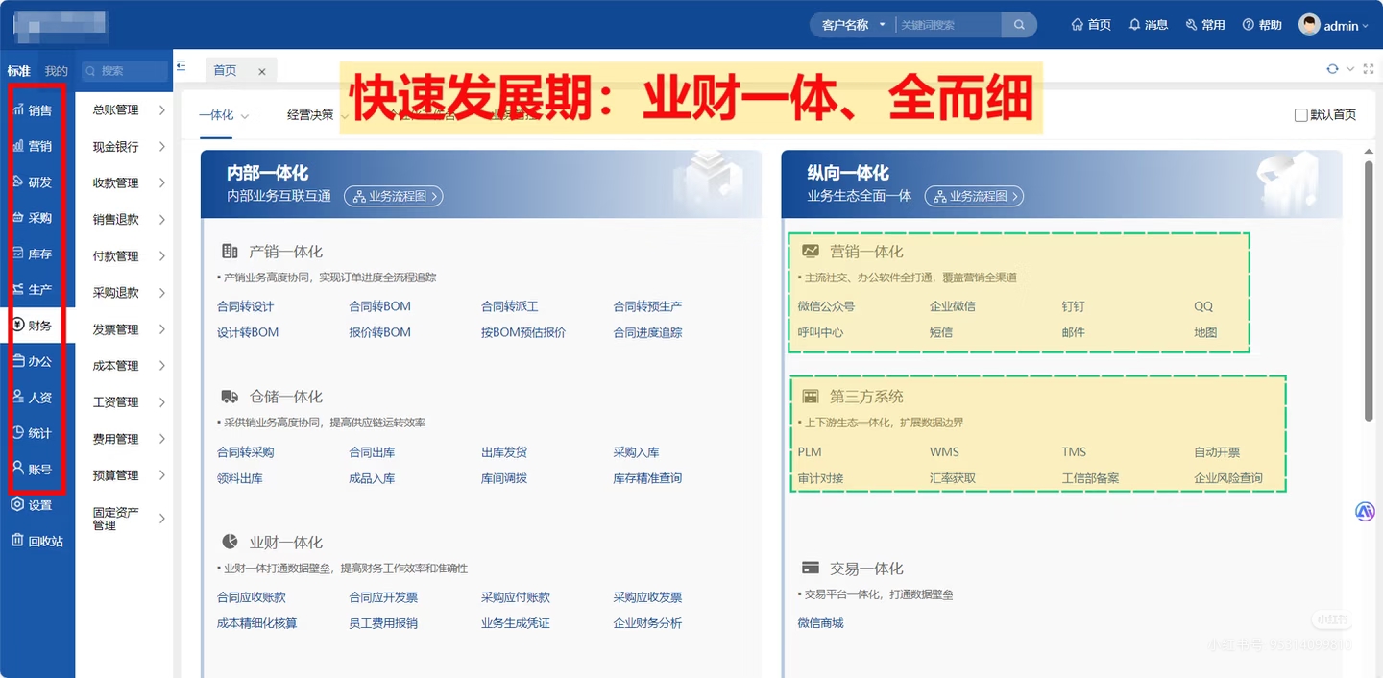Open 常用 shortcuts in the header

[x=1205, y=25]
